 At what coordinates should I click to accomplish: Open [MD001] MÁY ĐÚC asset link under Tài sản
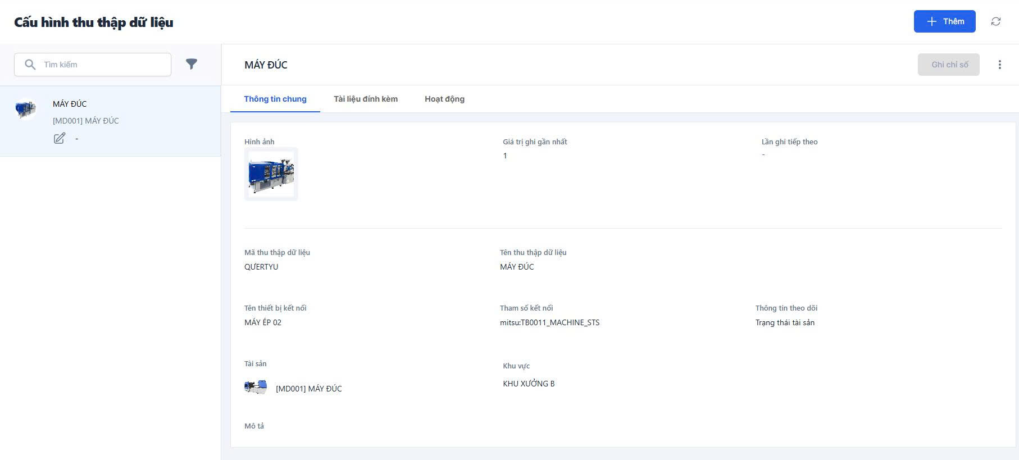click(x=308, y=389)
